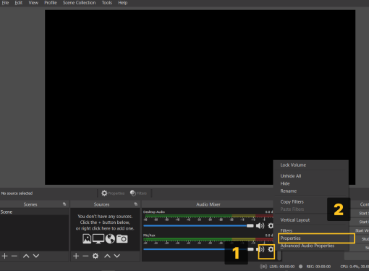Click the browser globe icon in Sources
Image resolution: width=369 pixels, height=271 pixels.
[x=110, y=238]
